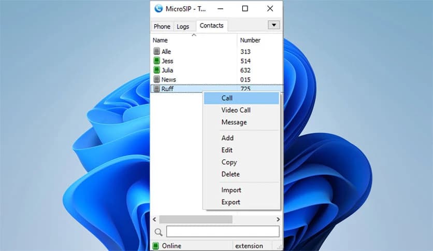Maximize the MicroSIP window
Viewport: 433px width, 251px height.
click(x=245, y=9)
